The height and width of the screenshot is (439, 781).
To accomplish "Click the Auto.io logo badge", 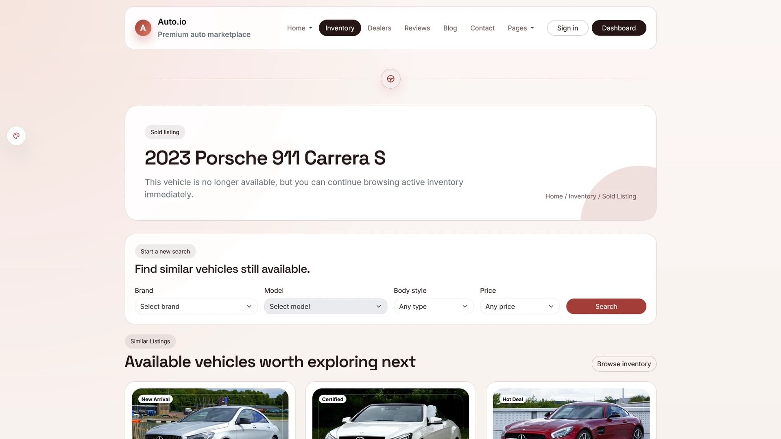I will tap(143, 28).
